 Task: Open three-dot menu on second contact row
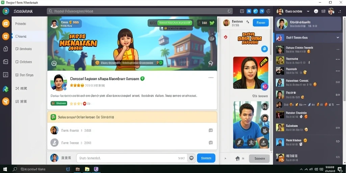point(338,59)
